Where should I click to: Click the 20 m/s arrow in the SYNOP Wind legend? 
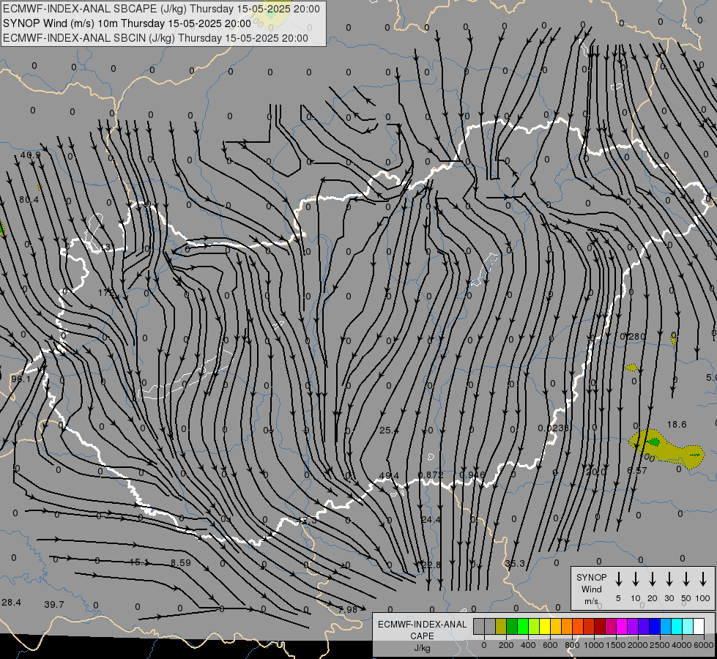pos(652,579)
